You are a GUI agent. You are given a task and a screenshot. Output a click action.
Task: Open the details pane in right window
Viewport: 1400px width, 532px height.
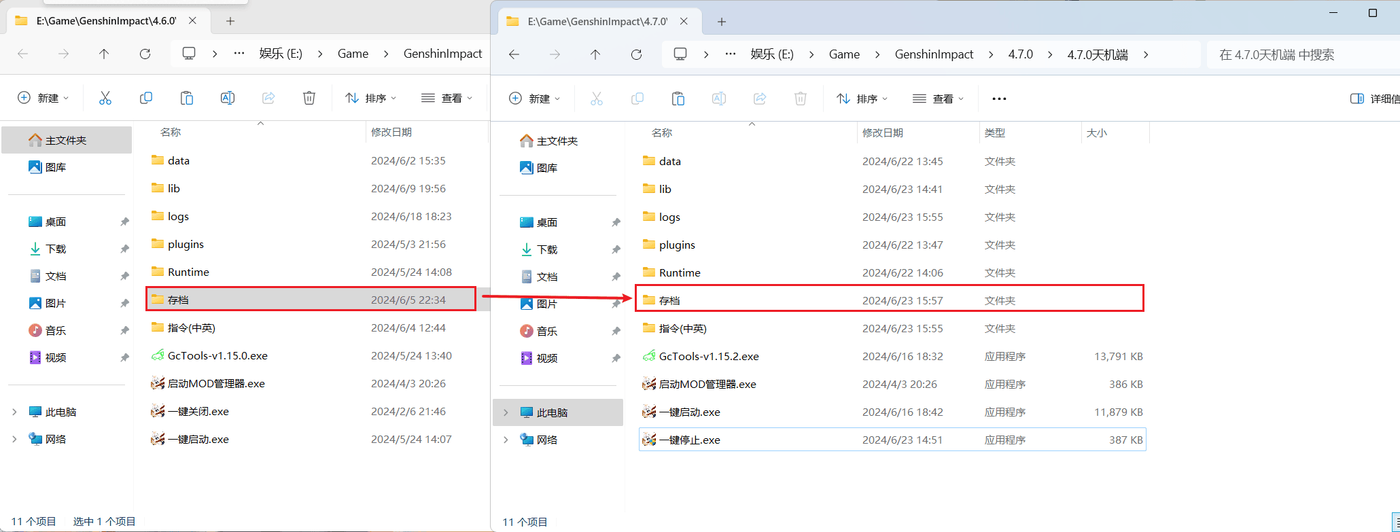(1374, 99)
